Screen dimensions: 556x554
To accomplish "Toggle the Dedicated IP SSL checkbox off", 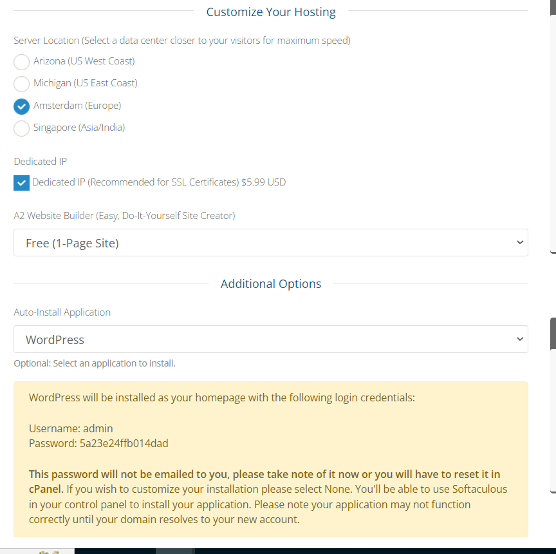I will click(x=21, y=182).
